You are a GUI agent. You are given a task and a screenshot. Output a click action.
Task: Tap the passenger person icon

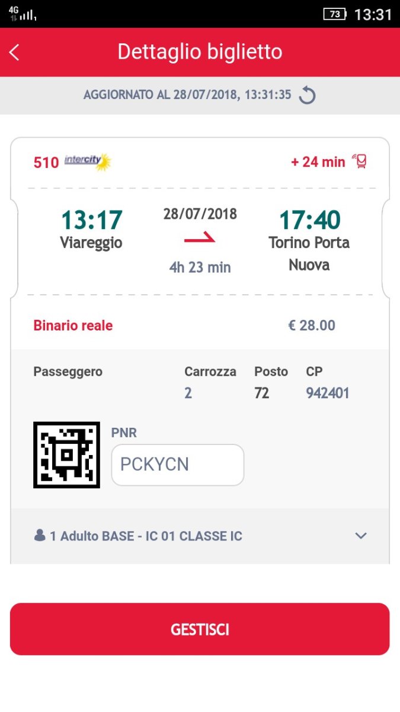pyautogui.click(x=40, y=536)
